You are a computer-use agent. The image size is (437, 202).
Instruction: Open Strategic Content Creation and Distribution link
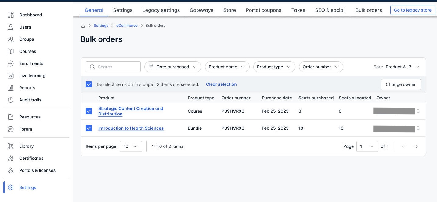point(131,111)
